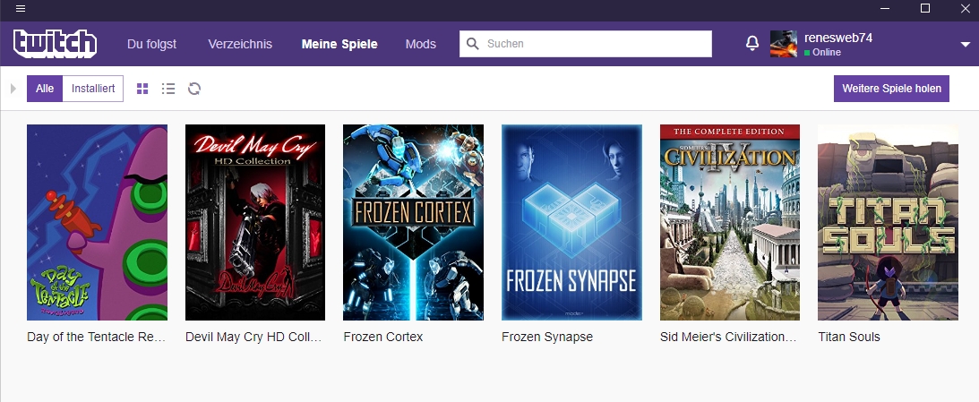Maximize the Twitch window
Viewport: 979px width, 402px height.
click(x=925, y=9)
